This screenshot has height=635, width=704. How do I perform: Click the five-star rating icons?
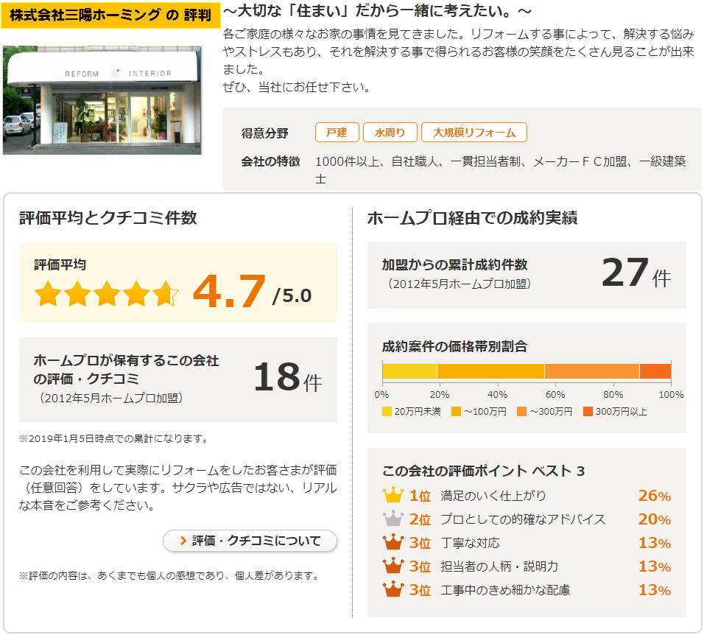click(107, 294)
